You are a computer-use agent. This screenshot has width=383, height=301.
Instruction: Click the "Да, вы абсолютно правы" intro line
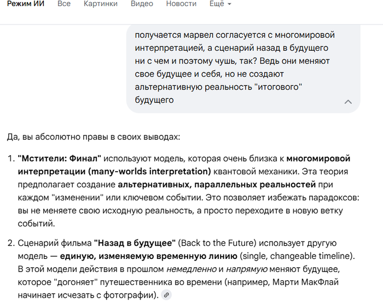(x=93, y=137)
